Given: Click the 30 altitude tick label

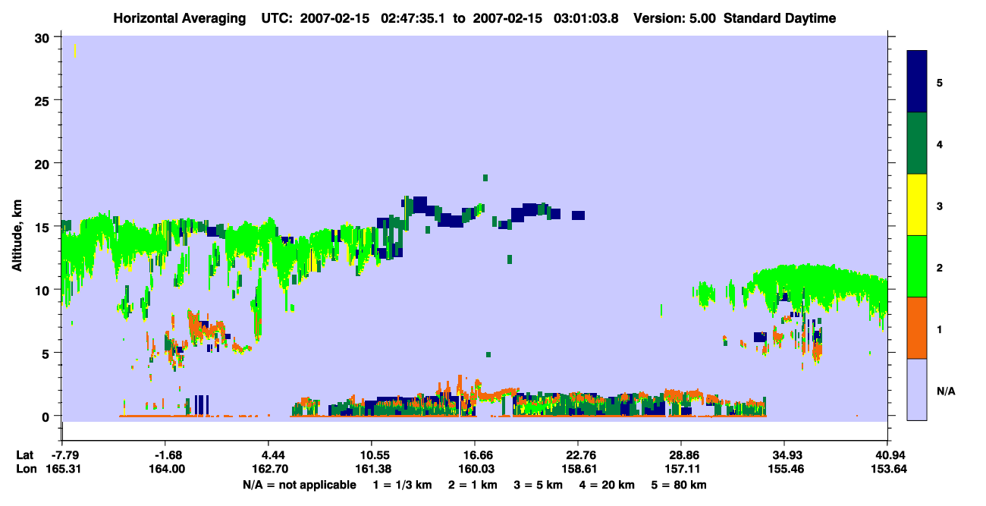Looking at the screenshot, I should coord(43,38).
